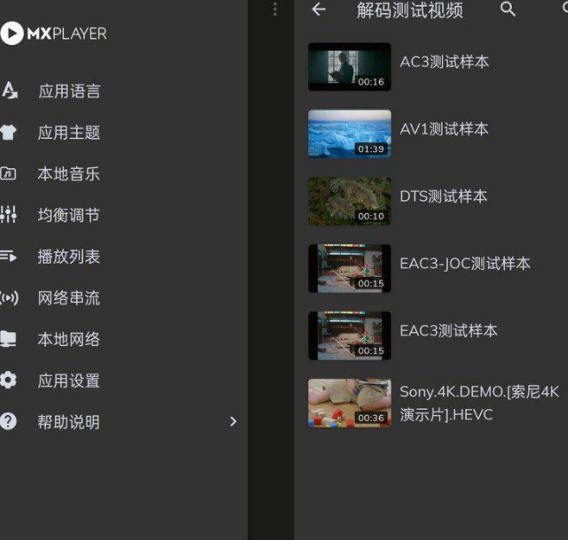Click the network stream broadcast icon
This screenshot has height=540, width=568.
pos(9,298)
